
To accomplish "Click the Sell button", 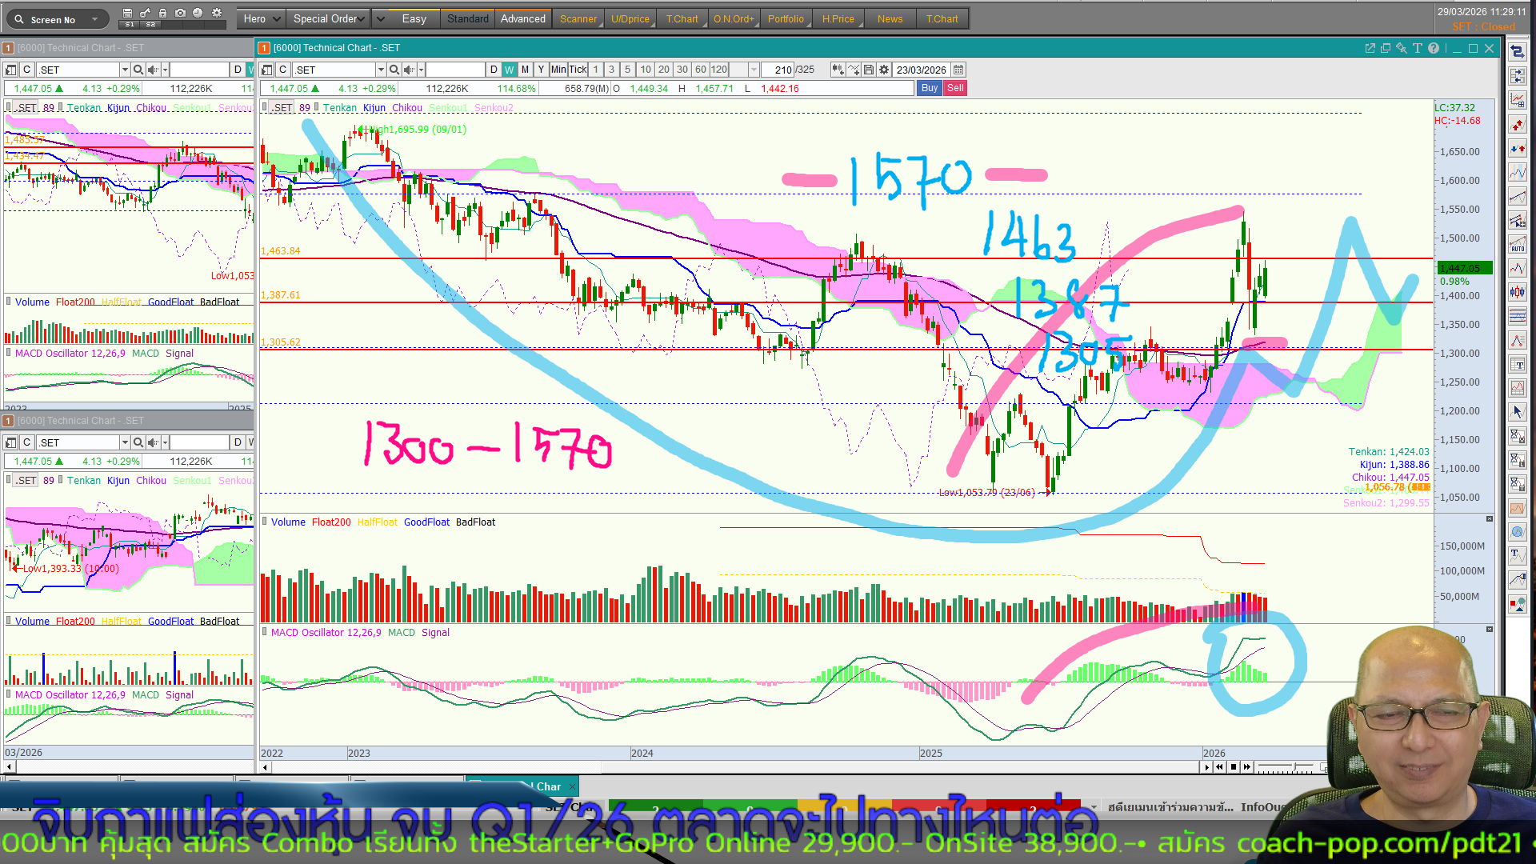I will pos(955,88).
